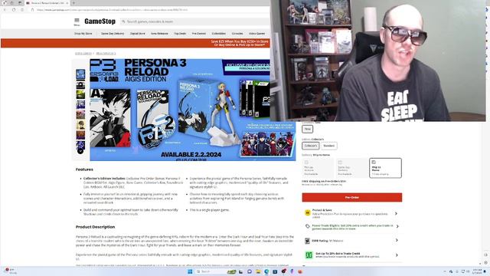Screen dimensions: 490x276
Task: Select first product gallery thumbnail
Action: point(80,74)
